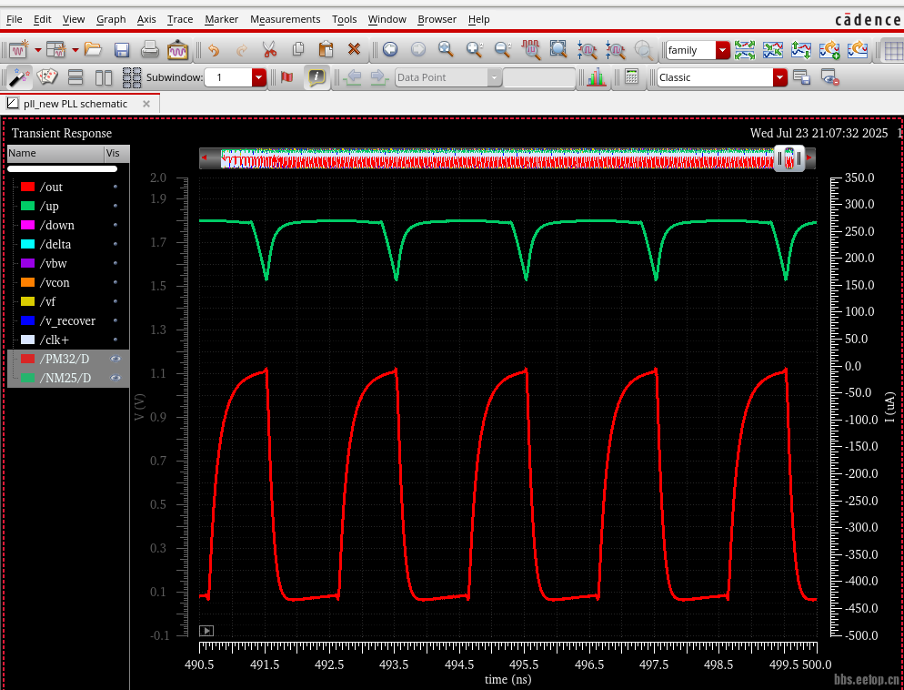
Task: Click the combine traces icon
Action: click(773, 50)
